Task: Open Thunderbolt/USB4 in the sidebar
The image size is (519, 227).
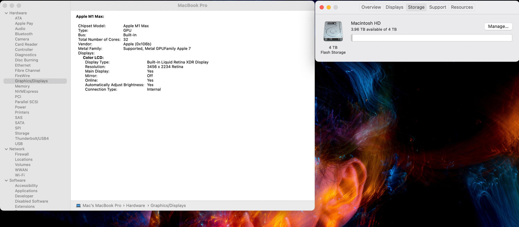Action: pos(32,139)
